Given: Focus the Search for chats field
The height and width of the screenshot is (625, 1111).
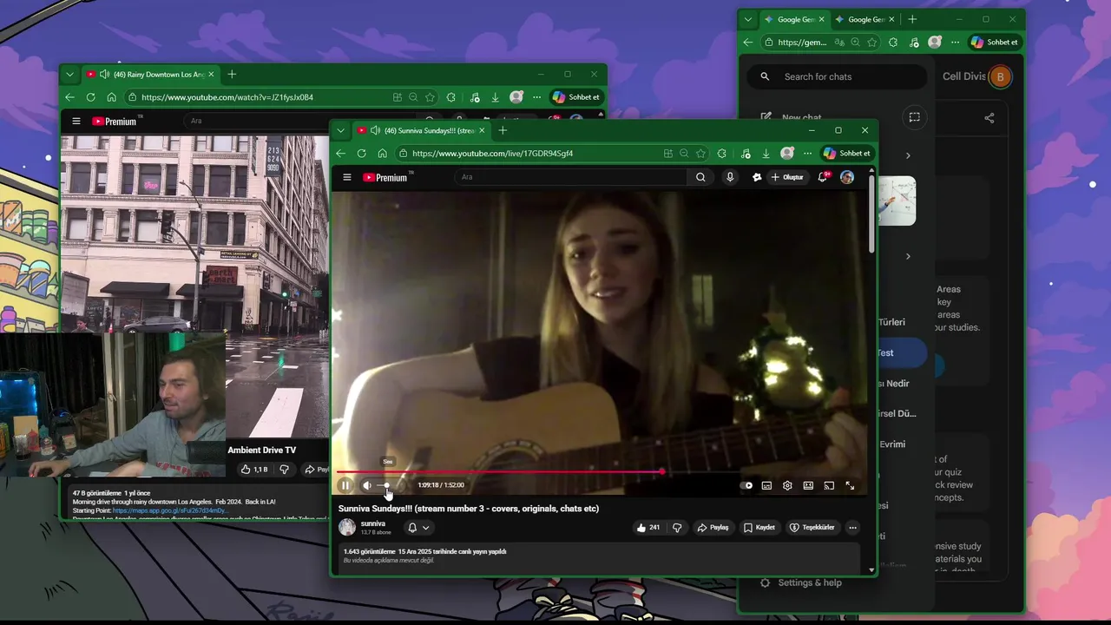Looking at the screenshot, I should point(837,76).
